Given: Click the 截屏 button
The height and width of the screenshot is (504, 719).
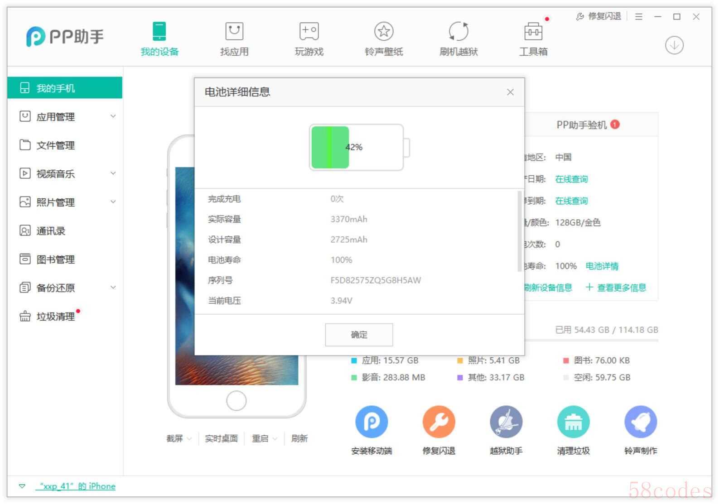Looking at the screenshot, I should coord(174,438).
